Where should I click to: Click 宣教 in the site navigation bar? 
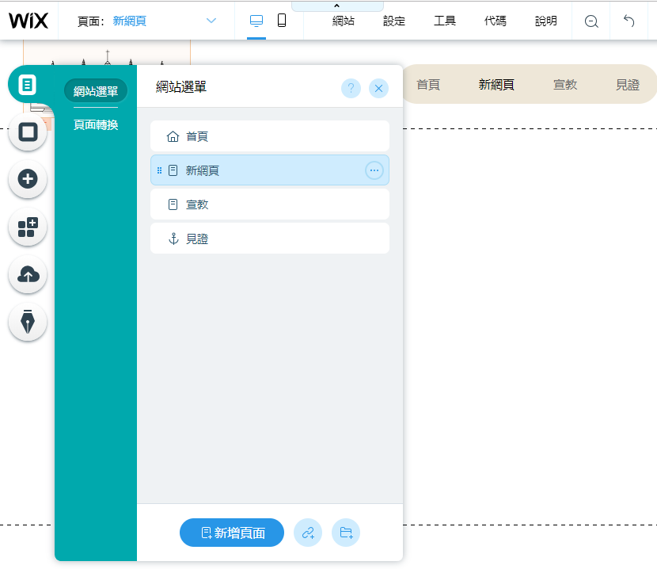[x=565, y=85]
